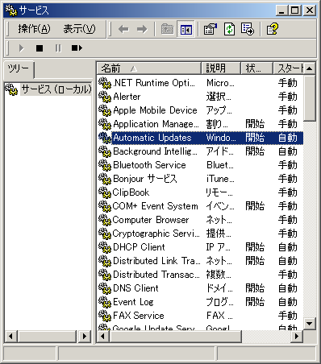
Task: Select the Apple Mobile Device service
Action: click(200, 110)
